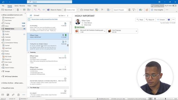Open the Modification Resolution email
Viewport: 178px width, 100px height.
pyautogui.click(x=48, y=71)
